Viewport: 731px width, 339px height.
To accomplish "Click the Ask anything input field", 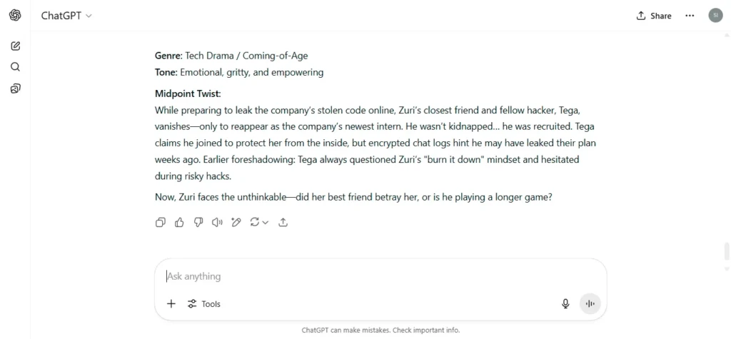I will click(x=380, y=276).
